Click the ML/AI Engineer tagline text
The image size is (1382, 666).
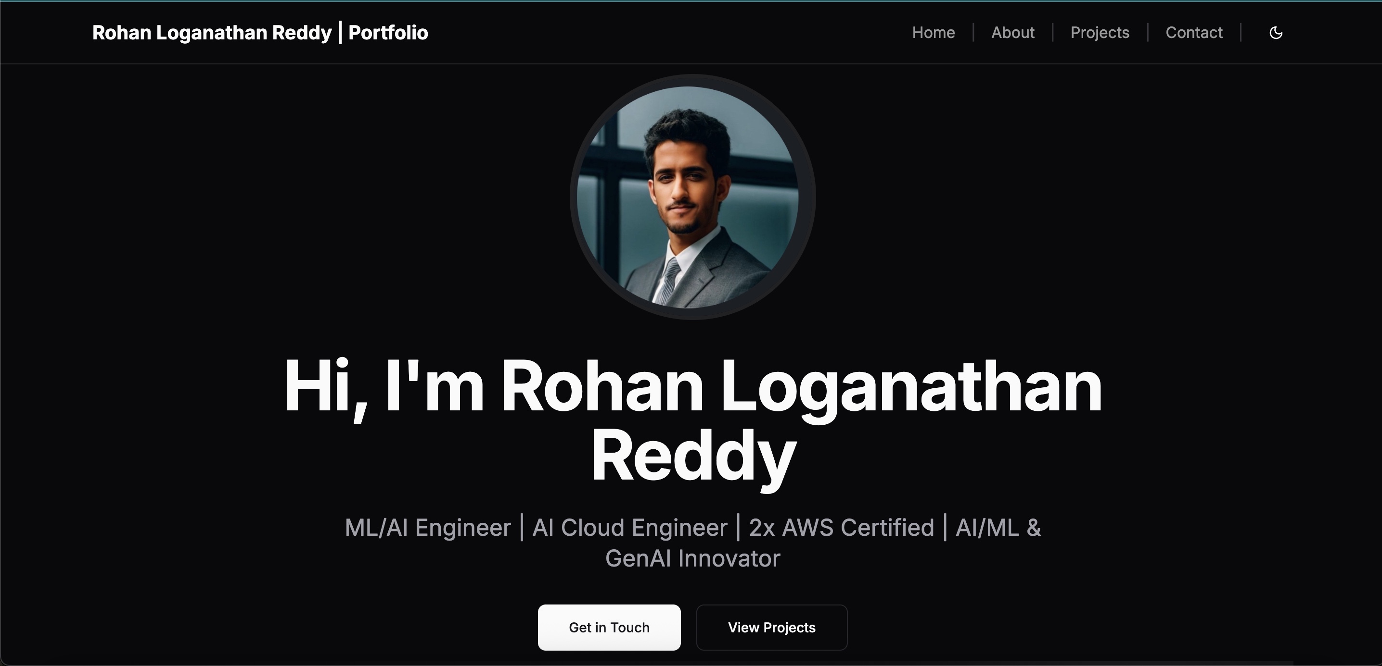coord(428,527)
